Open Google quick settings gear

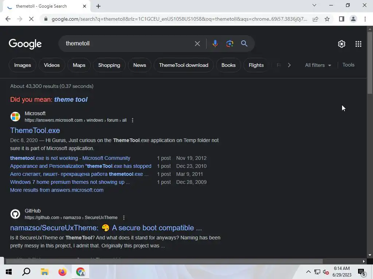click(x=342, y=44)
